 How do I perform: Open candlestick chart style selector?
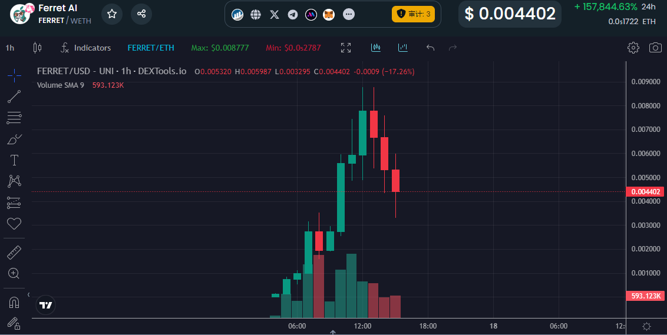coord(38,48)
